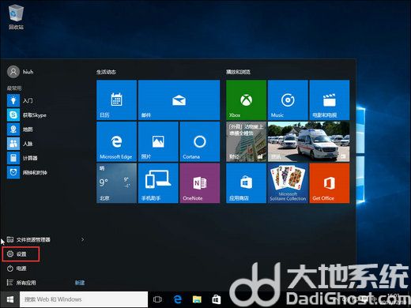The width and height of the screenshot is (411, 308).
Task: Open the Store tile
Action: tap(246, 183)
